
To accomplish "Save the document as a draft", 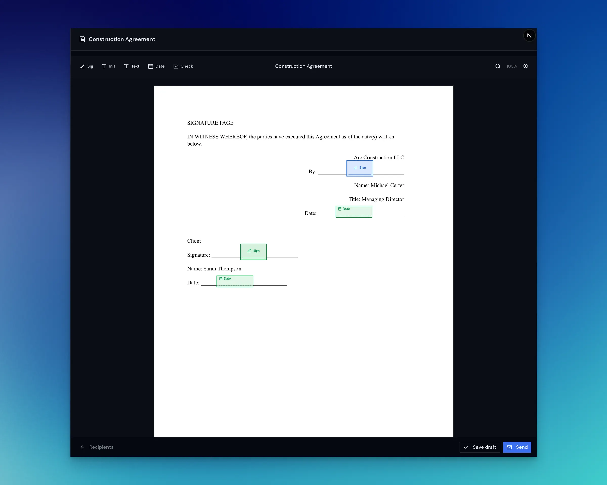I will (x=480, y=447).
